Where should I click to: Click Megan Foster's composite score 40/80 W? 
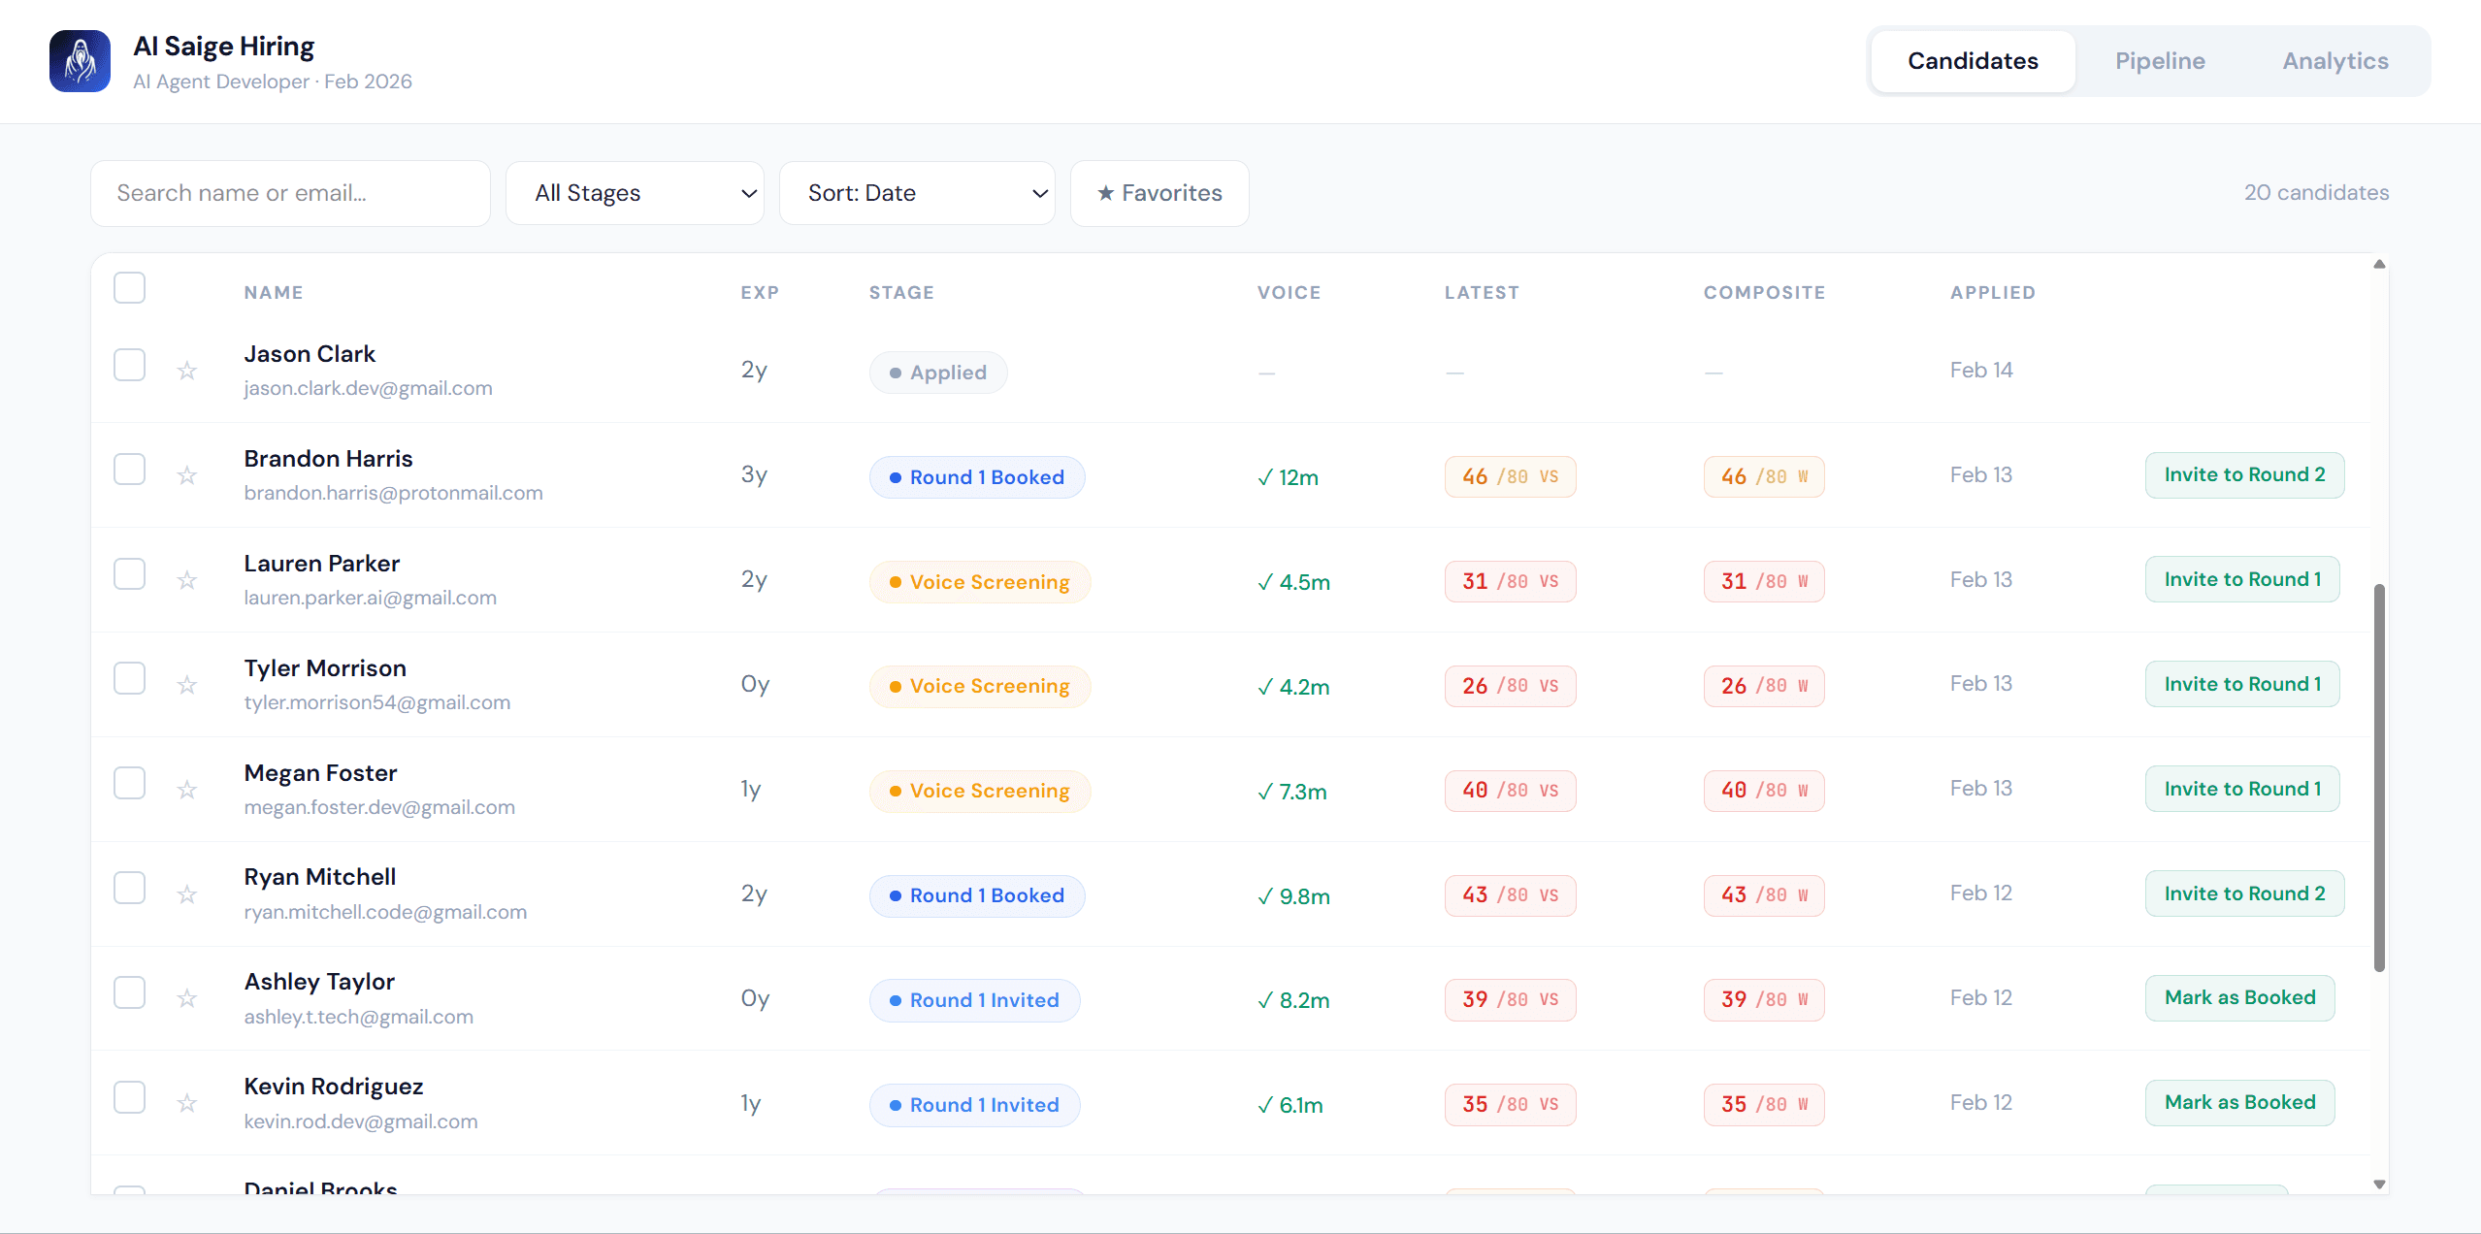[1764, 791]
